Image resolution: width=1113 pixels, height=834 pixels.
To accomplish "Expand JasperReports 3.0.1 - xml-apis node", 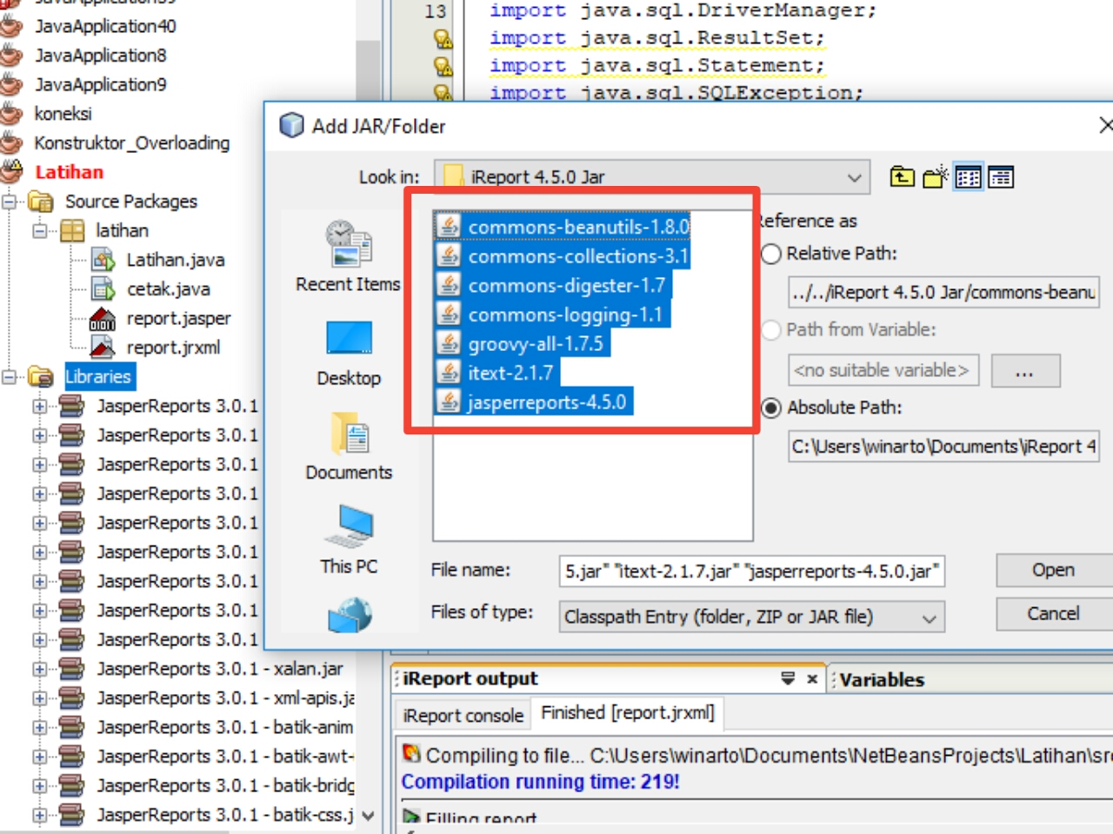I will [x=40, y=698].
